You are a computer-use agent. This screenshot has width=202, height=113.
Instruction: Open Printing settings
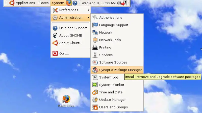pyautogui.click(x=117, y=47)
